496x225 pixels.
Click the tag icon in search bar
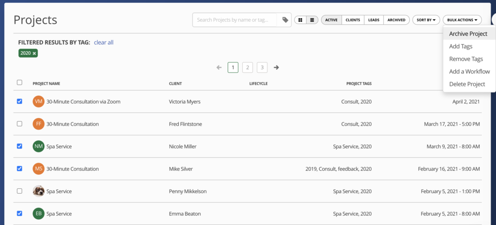coord(285,20)
